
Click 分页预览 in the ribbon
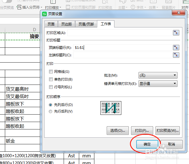[x=7, y=7]
